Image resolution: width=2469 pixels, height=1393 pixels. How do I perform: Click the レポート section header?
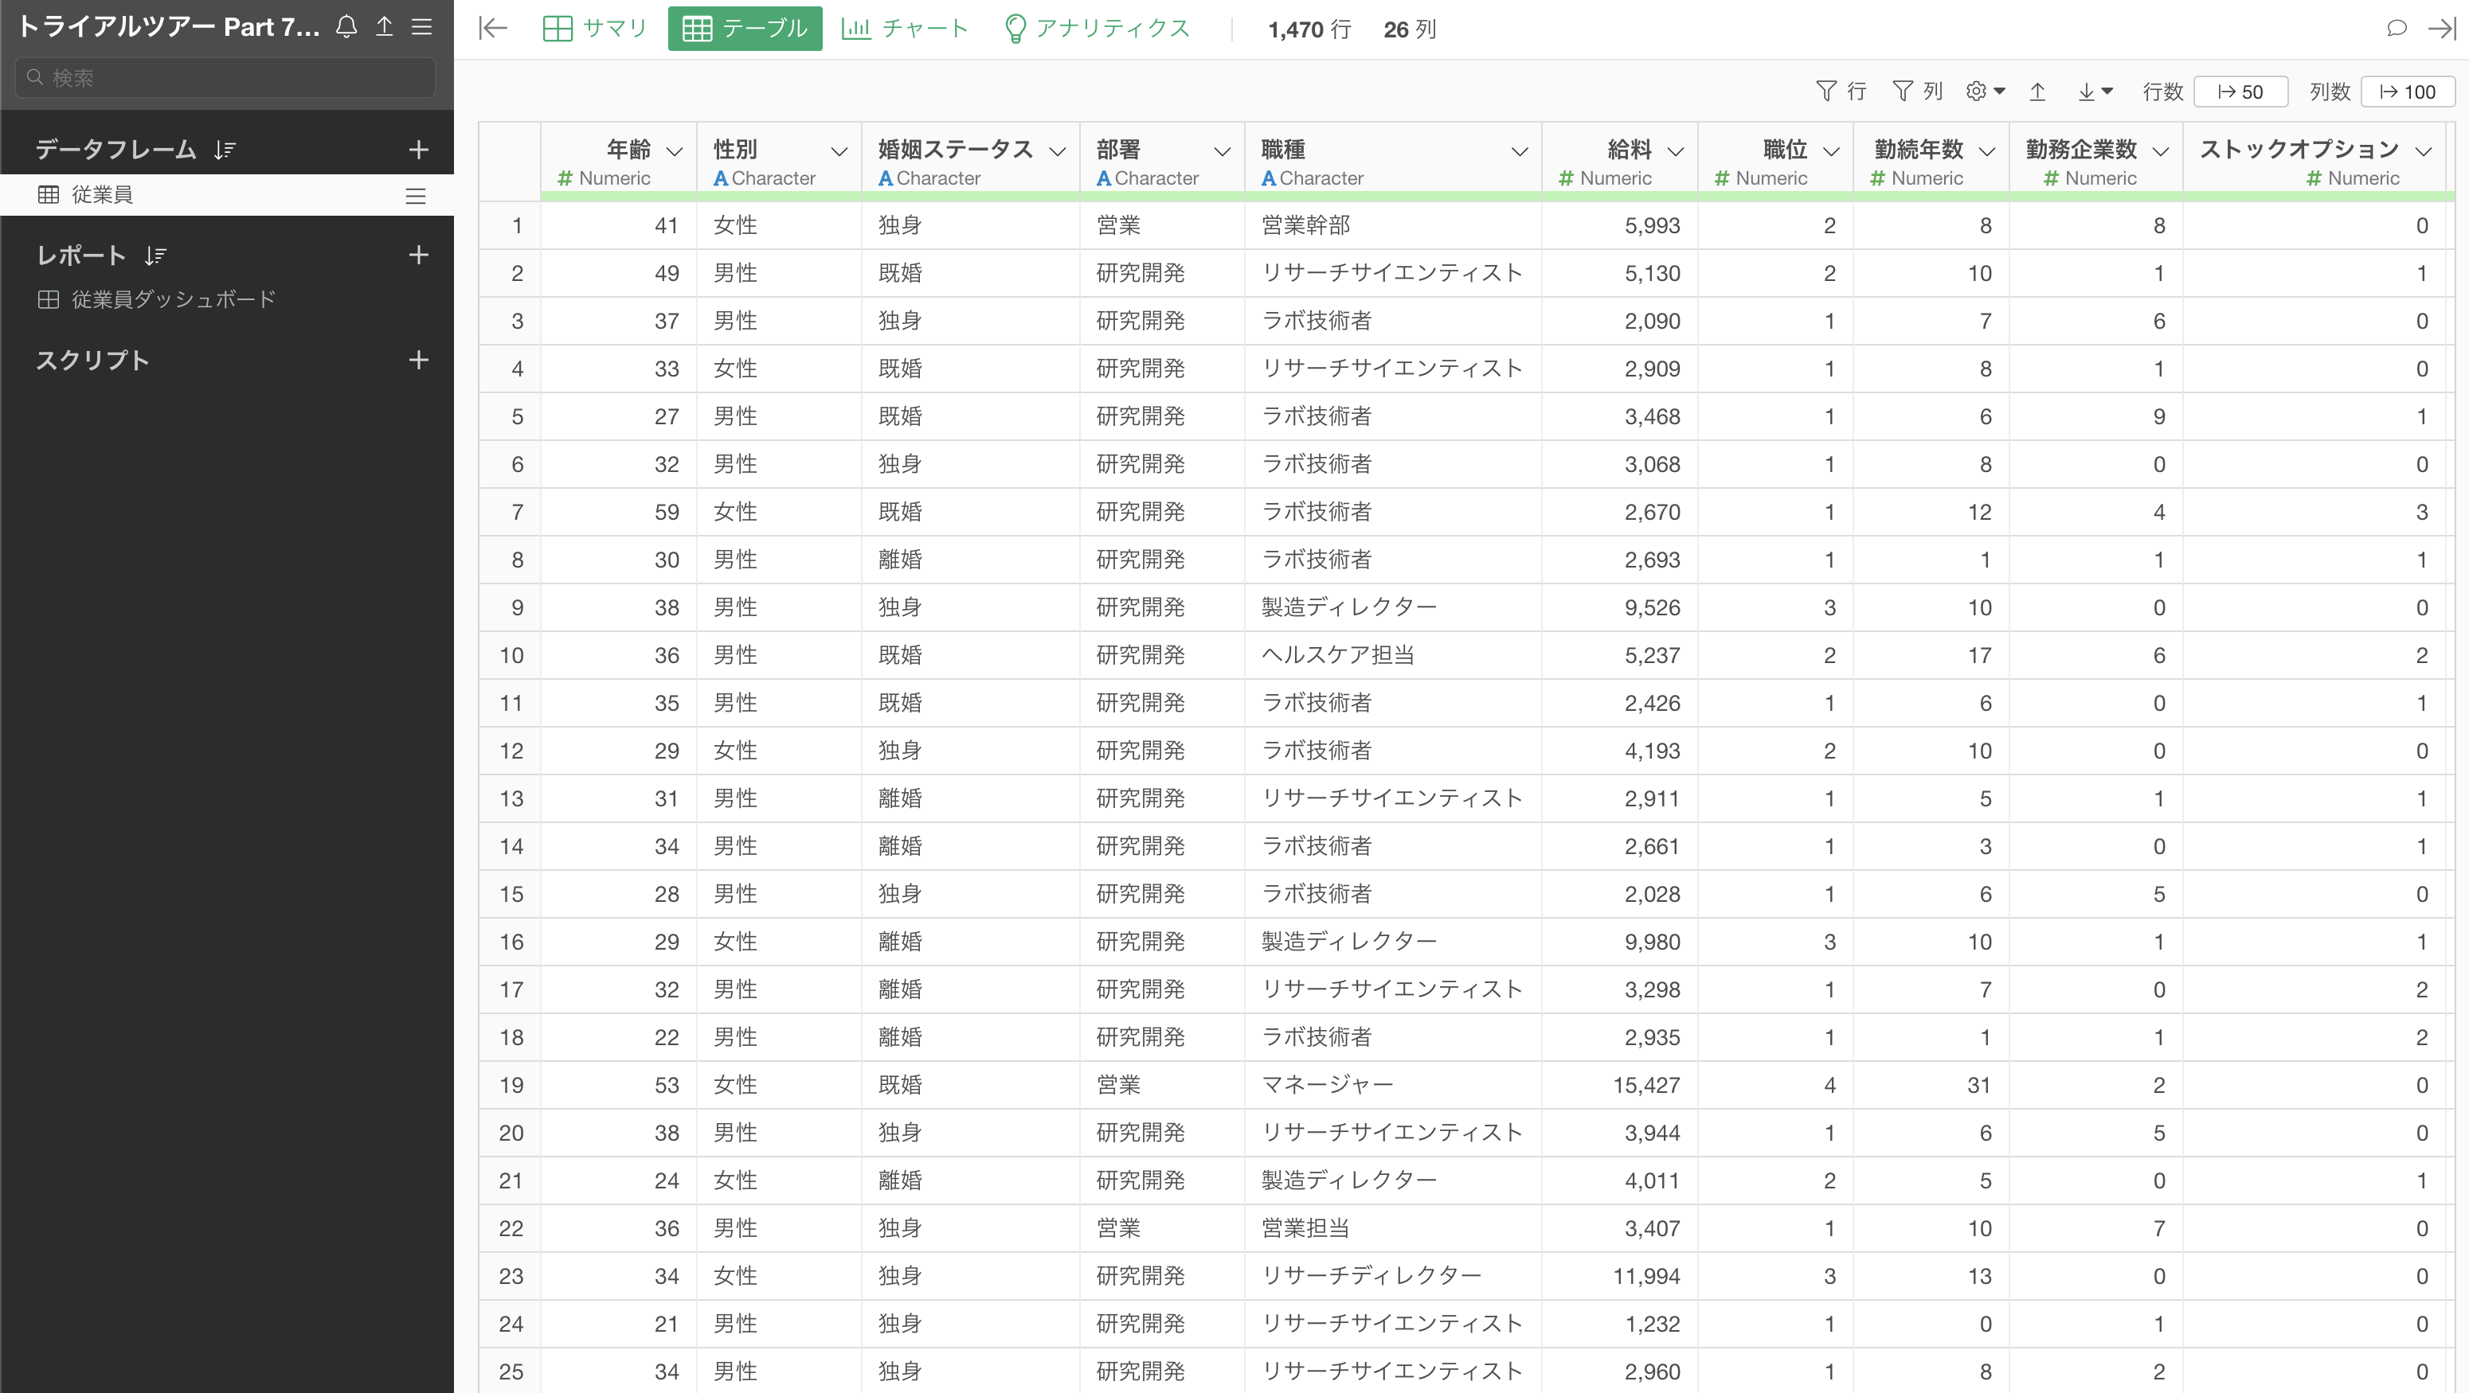(80, 255)
